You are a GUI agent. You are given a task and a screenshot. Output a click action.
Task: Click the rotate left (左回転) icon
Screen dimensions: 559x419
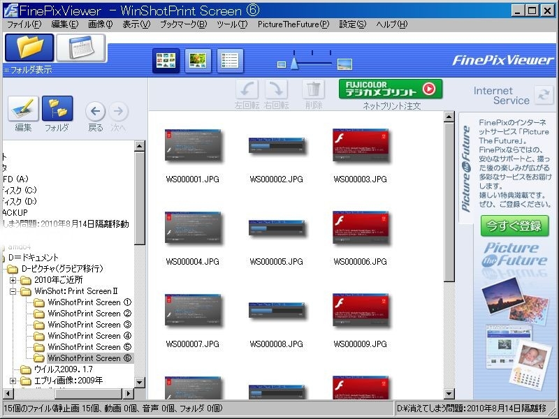coord(247,89)
